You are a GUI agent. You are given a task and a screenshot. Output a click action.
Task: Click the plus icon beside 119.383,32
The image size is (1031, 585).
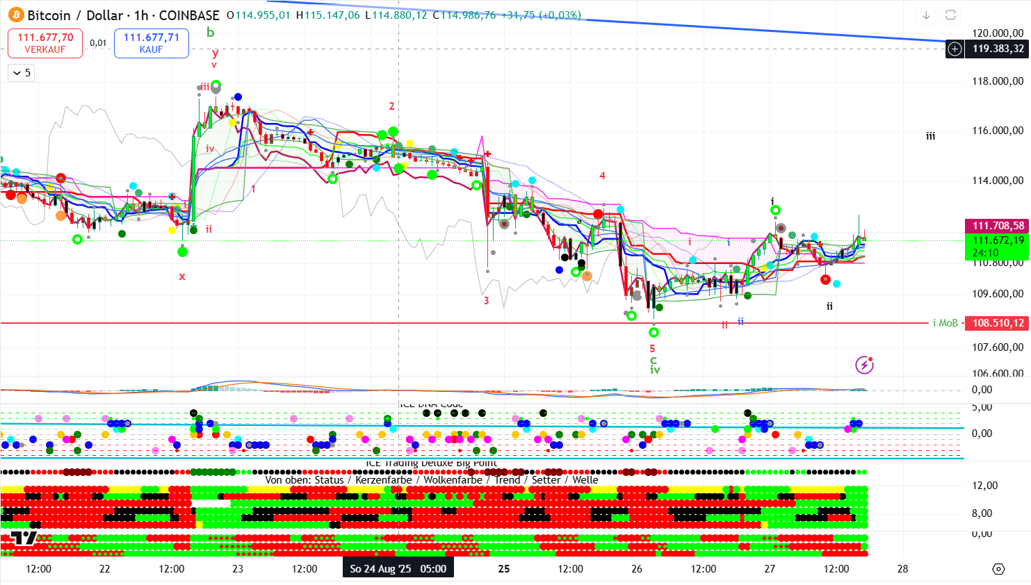click(x=955, y=49)
